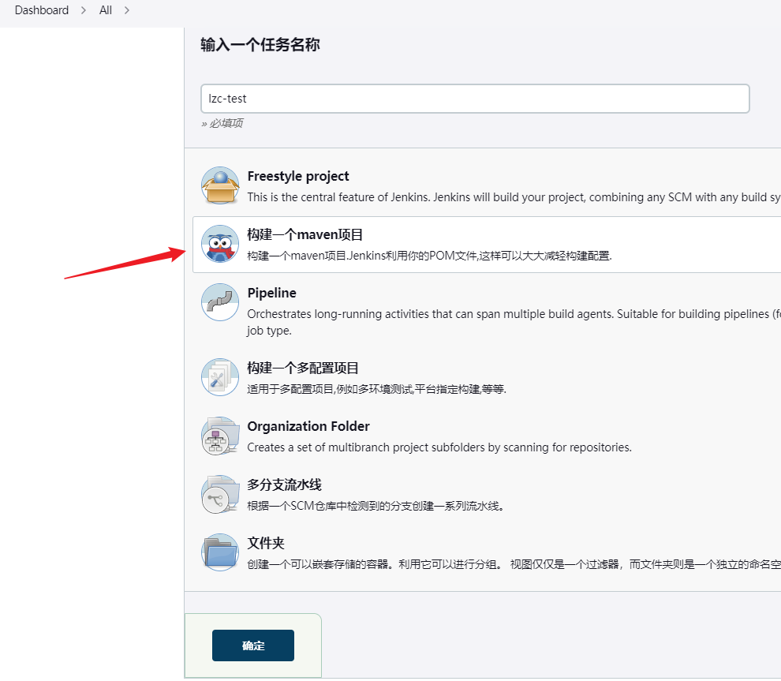Click the 文件夹 blue folder icon
Image resolution: width=781 pixels, height=681 pixels.
coord(220,552)
